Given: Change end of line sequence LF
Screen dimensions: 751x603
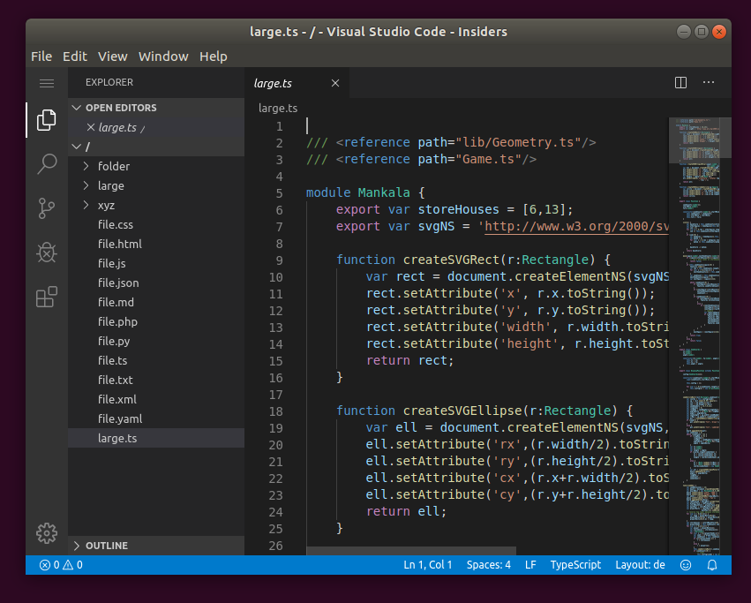Looking at the screenshot, I should click(x=530, y=565).
